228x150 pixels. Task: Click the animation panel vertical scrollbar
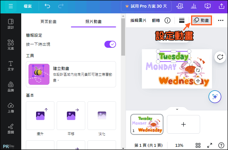coord(123,37)
